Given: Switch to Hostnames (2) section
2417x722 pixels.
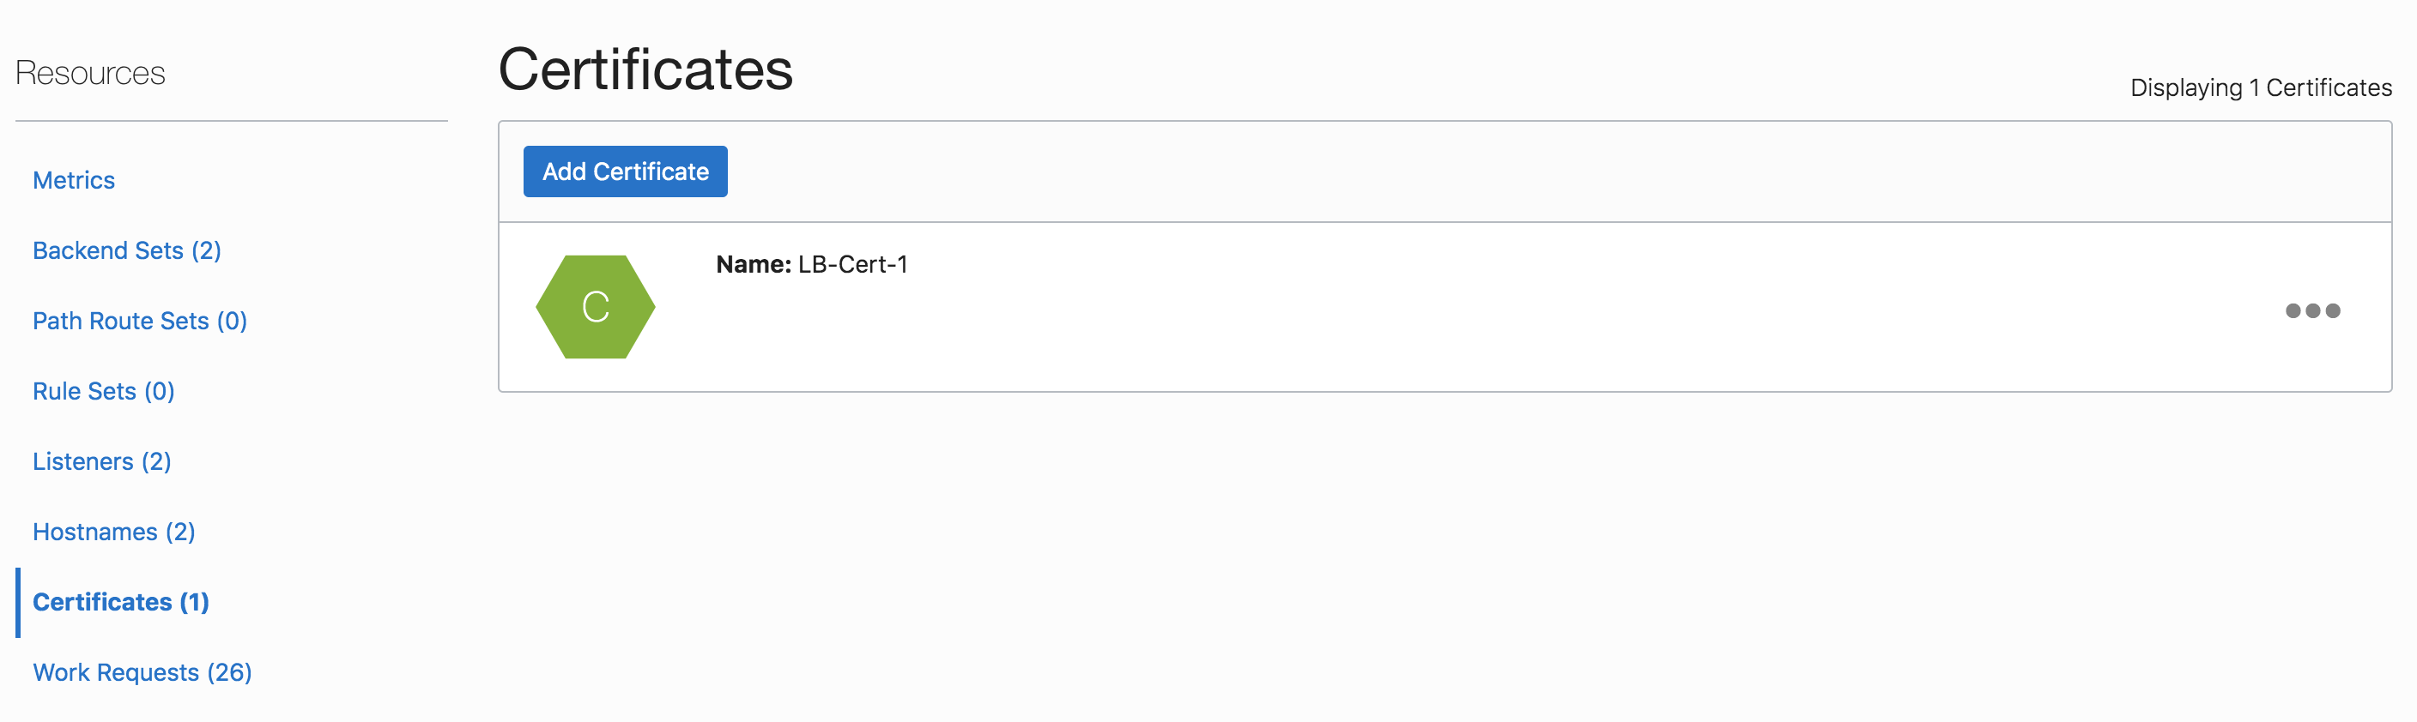Looking at the screenshot, I should tap(113, 532).
